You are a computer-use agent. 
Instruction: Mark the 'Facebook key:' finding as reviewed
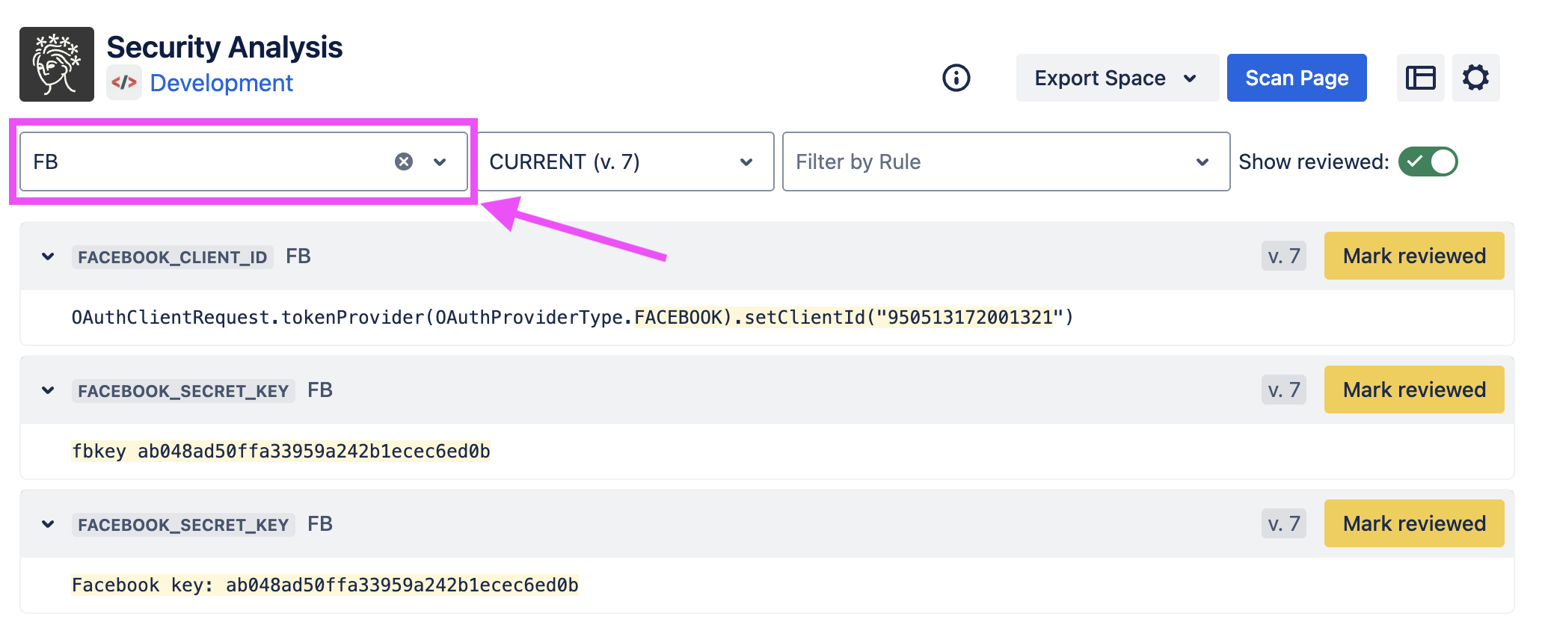(1414, 523)
